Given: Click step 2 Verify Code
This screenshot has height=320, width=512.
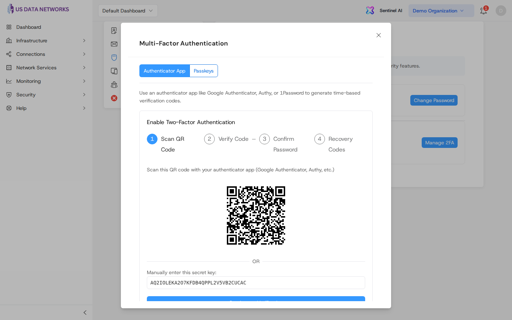Looking at the screenshot, I should point(226,139).
